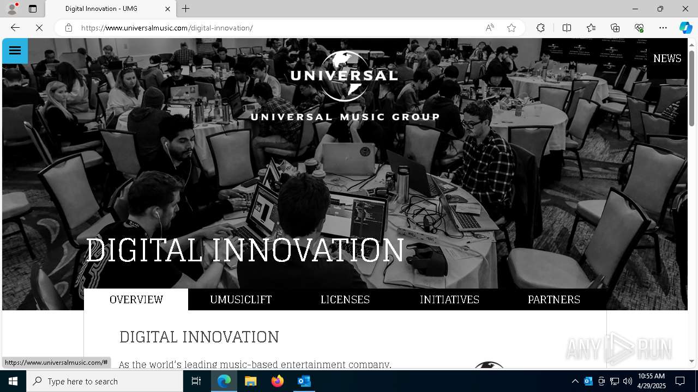This screenshot has height=392, width=698.
Task: Open the tab actions menu icon
Action: [x=33, y=9]
